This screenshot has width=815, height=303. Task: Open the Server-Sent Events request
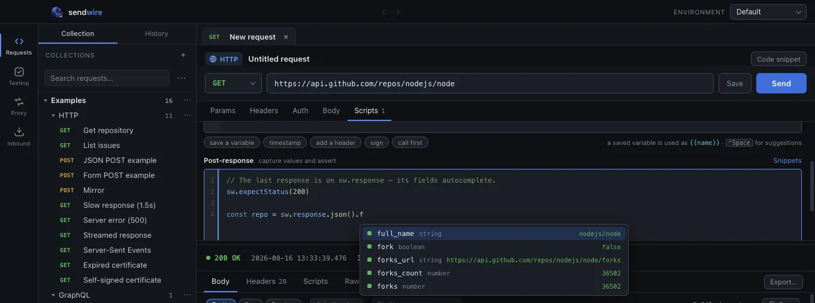point(117,250)
